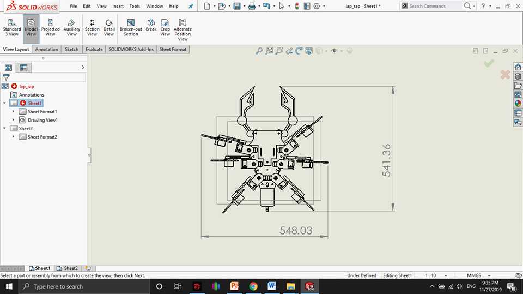Expand the Drawing View1 tree node
523x294 pixels.
[13, 120]
